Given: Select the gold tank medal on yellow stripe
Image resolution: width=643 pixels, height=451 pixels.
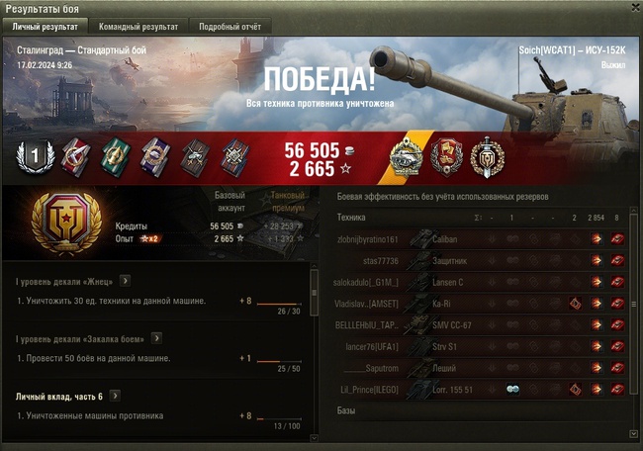Looking at the screenshot, I should click(406, 157).
